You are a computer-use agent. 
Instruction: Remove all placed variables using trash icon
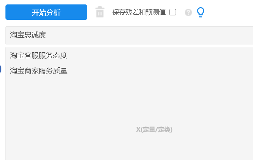[x=100, y=12]
